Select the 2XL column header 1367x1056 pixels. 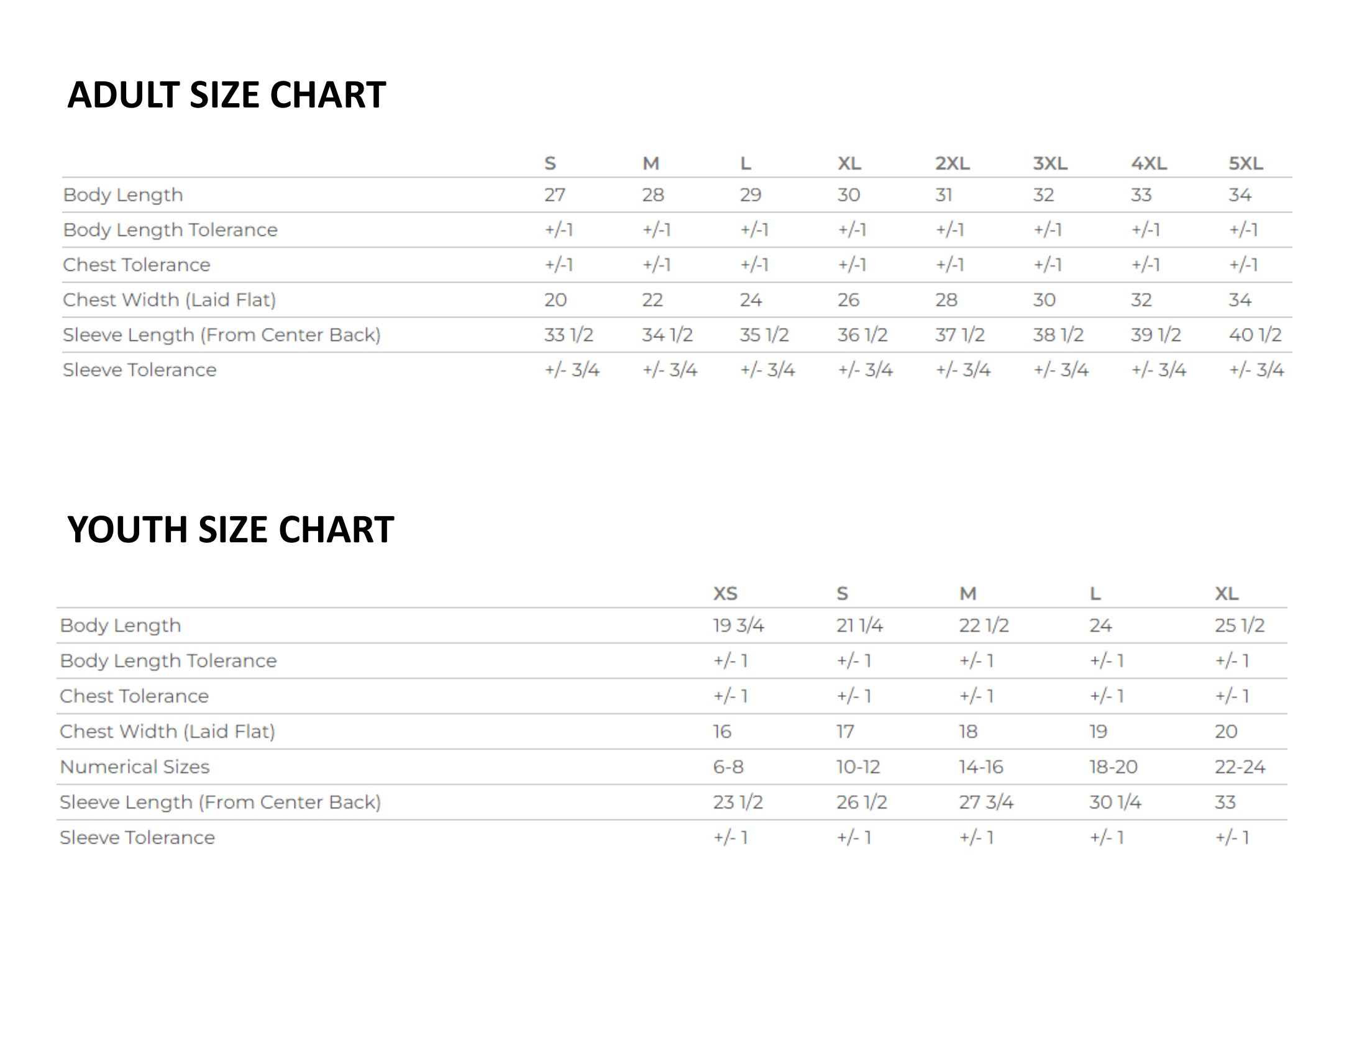pos(953,163)
